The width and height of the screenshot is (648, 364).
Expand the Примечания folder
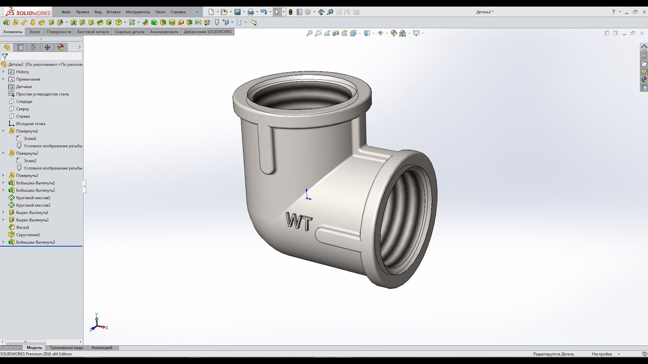coord(4,79)
